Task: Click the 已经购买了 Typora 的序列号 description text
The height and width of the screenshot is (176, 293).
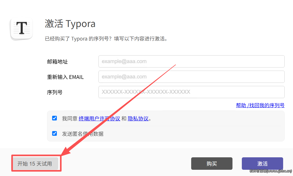Action: tap(106, 39)
